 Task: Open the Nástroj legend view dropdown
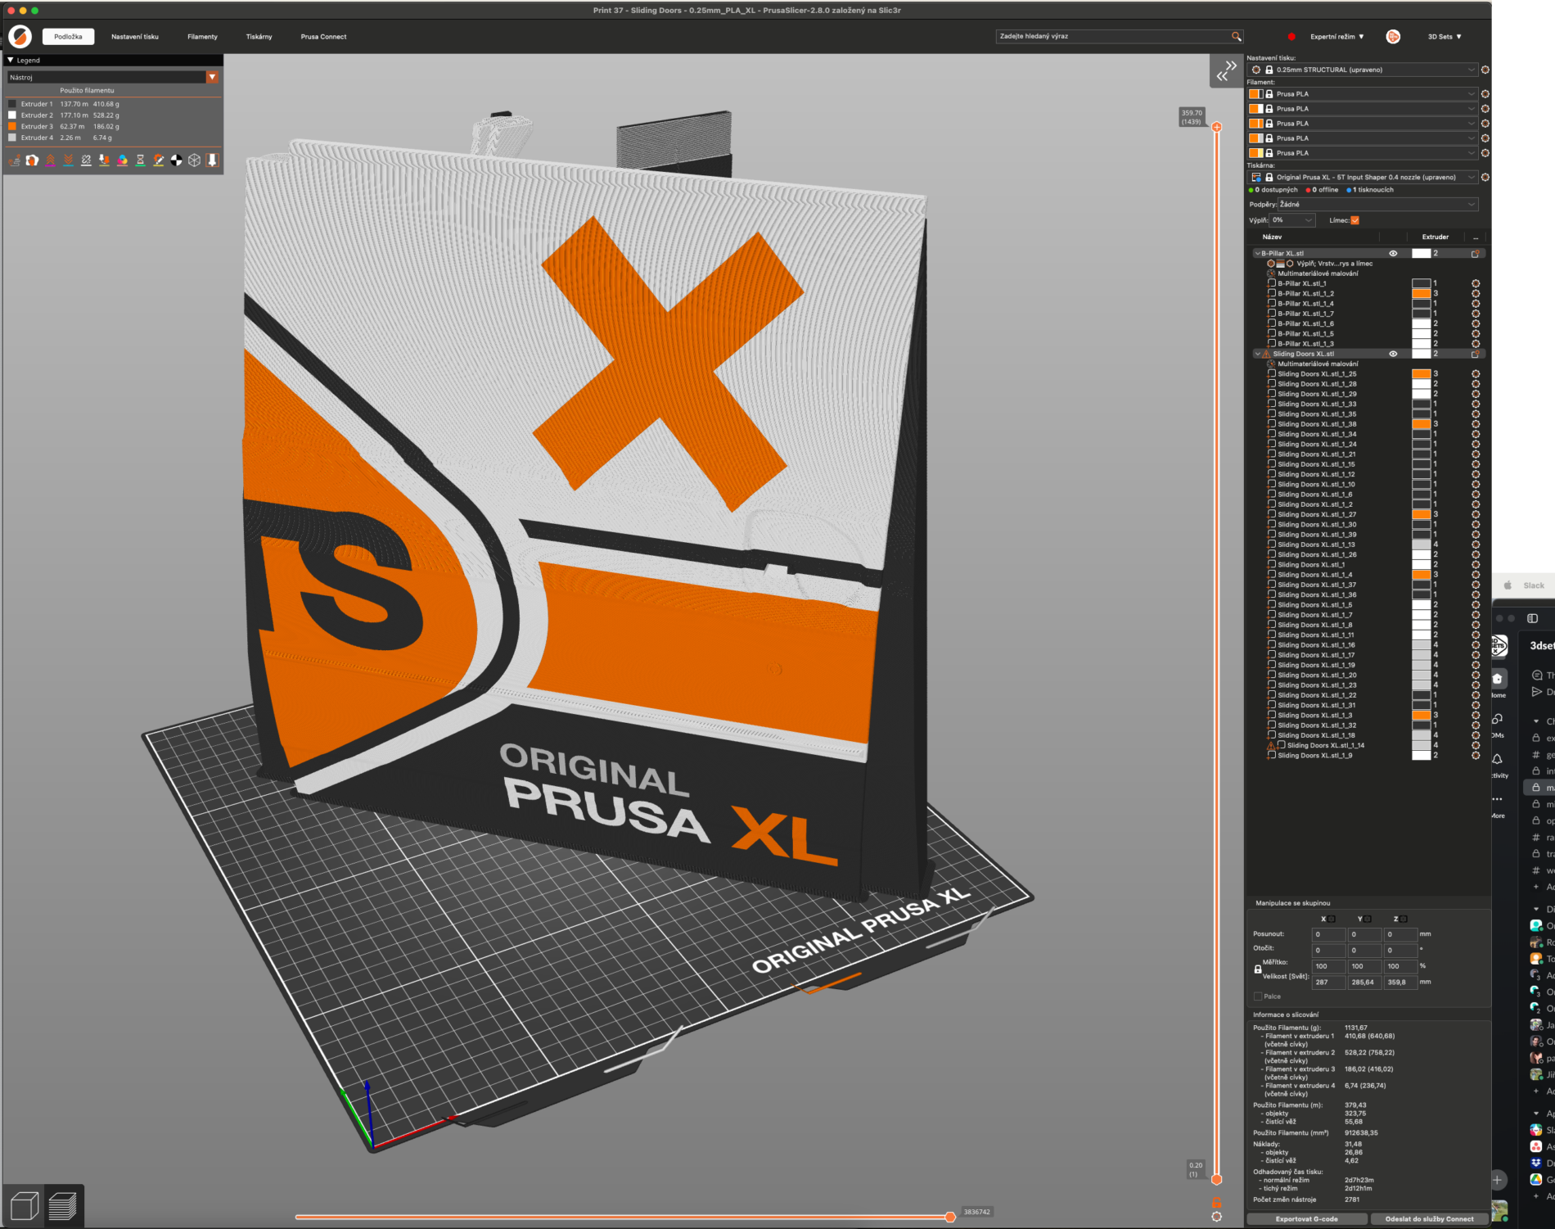point(212,77)
